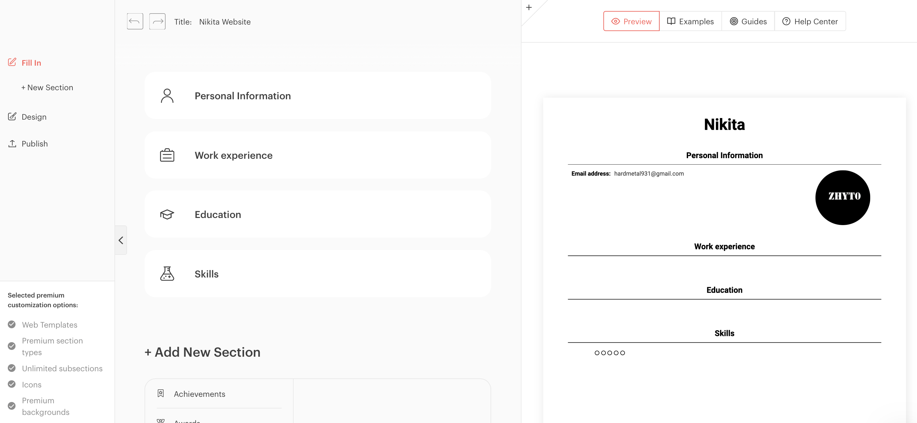Image resolution: width=917 pixels, height=423 pixels.
Task: Click the Publish upload icon
Action: click(x=12, y=143)
